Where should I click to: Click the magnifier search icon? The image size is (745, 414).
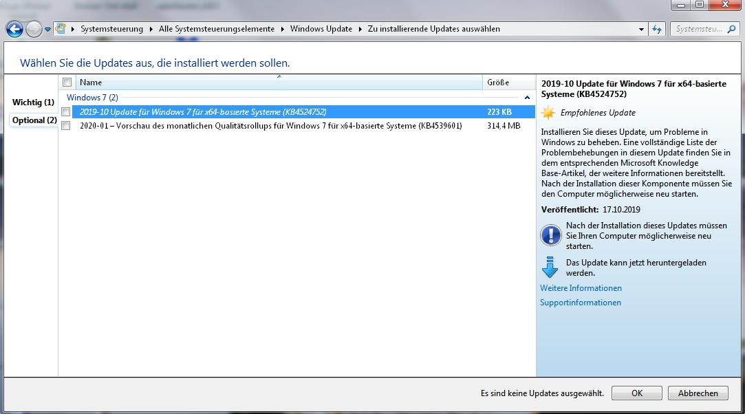pyautogui.click(x=732, y=29)
